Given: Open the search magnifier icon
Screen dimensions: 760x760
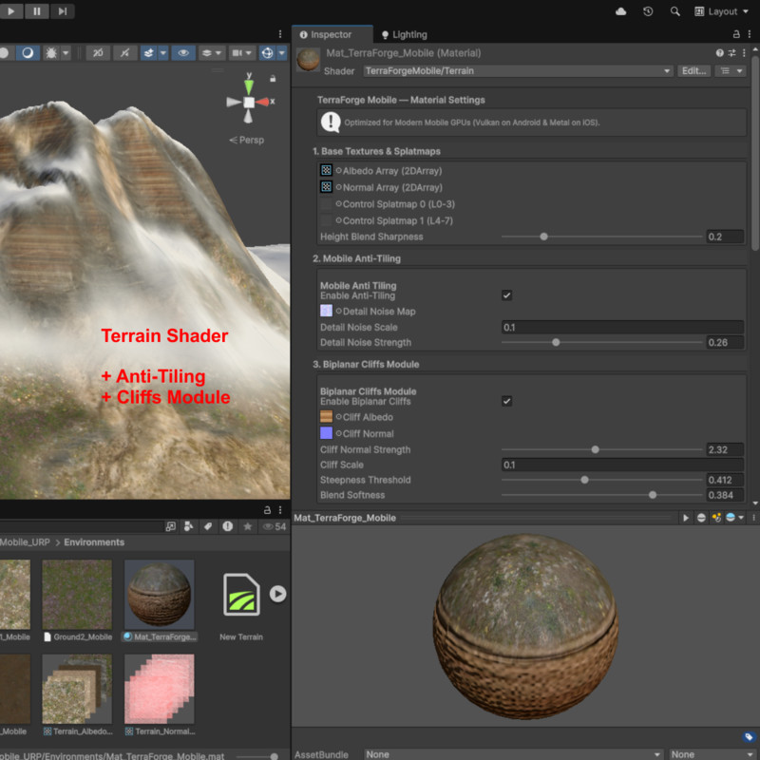Looking at the screenshot, I should pyautogui.click(x=674, y=11).
